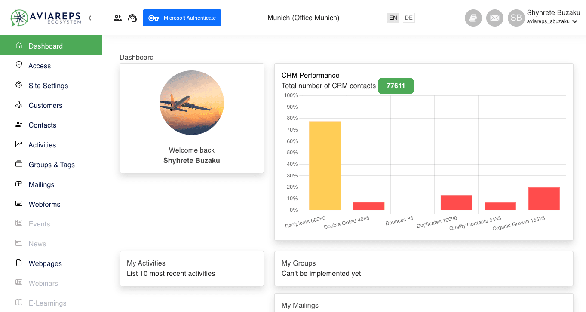This screenshot has height=312, width=586.
Task: Switch interface language to DE
Action: [408, 18]
